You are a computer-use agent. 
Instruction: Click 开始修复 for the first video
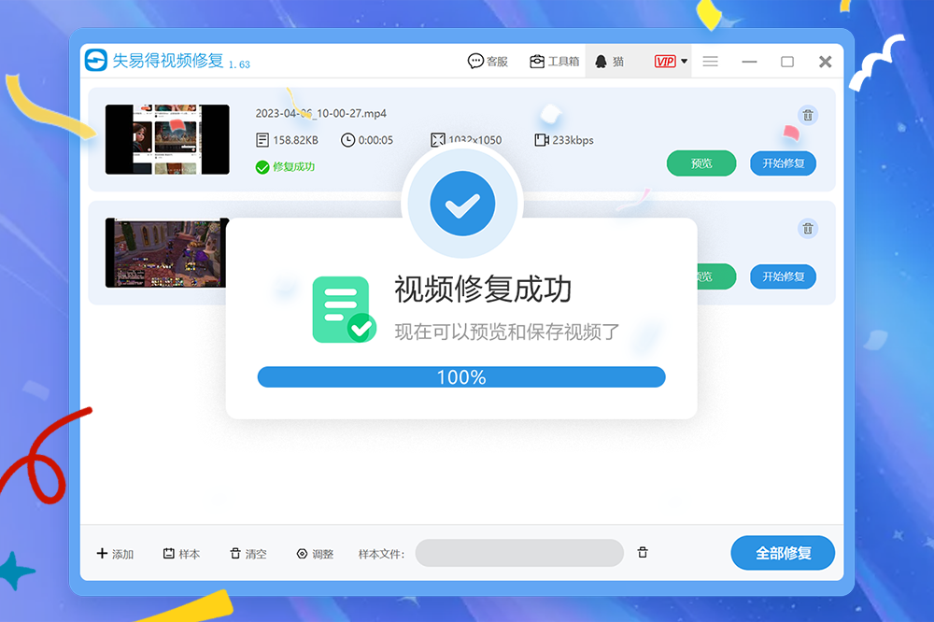pyautogui.click(x=783, y=163)
